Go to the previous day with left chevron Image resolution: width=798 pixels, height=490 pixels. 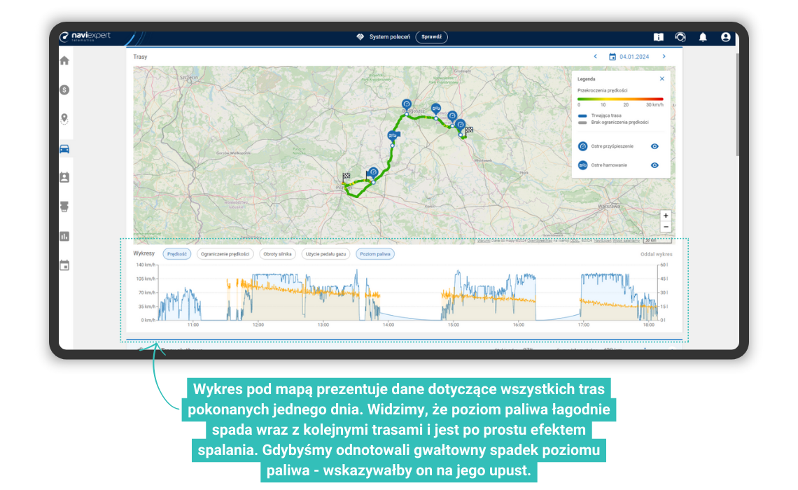tap(595, 57)
